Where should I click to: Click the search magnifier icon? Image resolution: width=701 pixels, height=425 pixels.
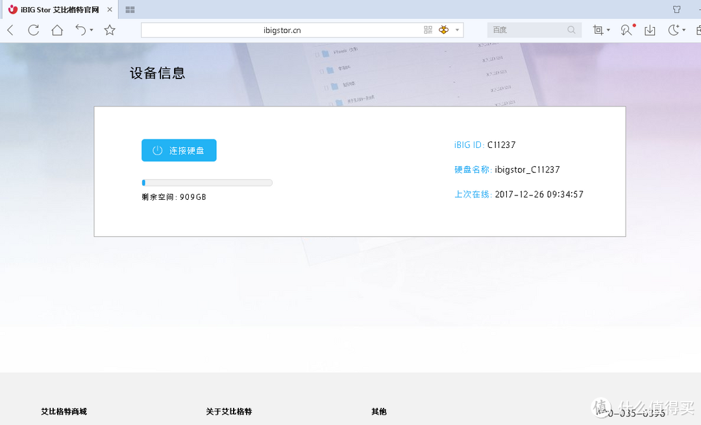[x=571, y=30]
